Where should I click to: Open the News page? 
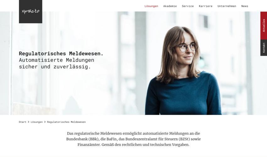(244, 6)
